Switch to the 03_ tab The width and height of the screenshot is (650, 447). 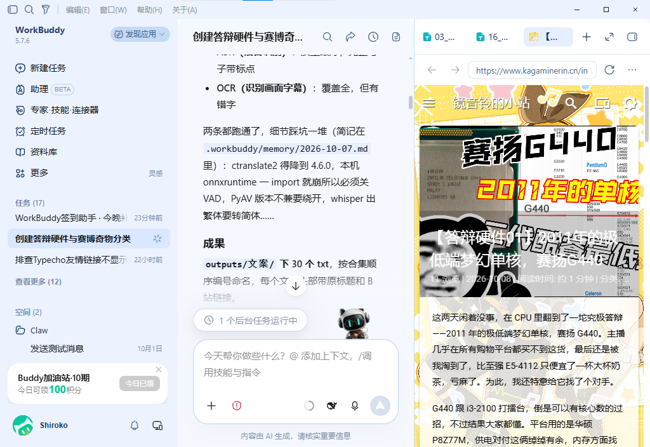click(439, 37)
